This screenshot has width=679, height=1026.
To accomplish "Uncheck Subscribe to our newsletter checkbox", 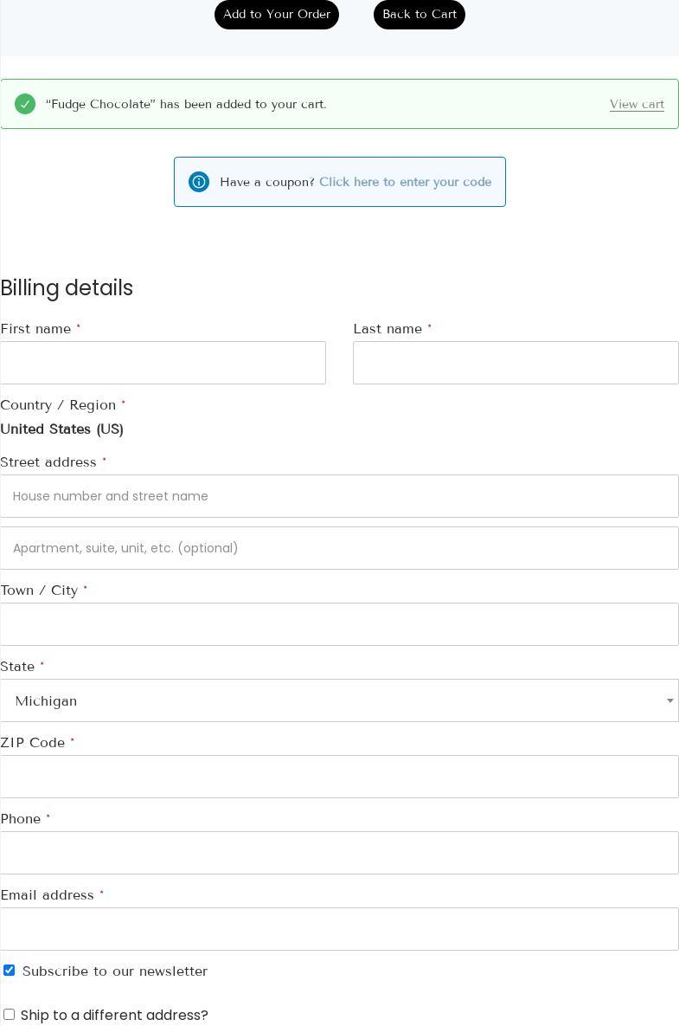I will point(10,971).
